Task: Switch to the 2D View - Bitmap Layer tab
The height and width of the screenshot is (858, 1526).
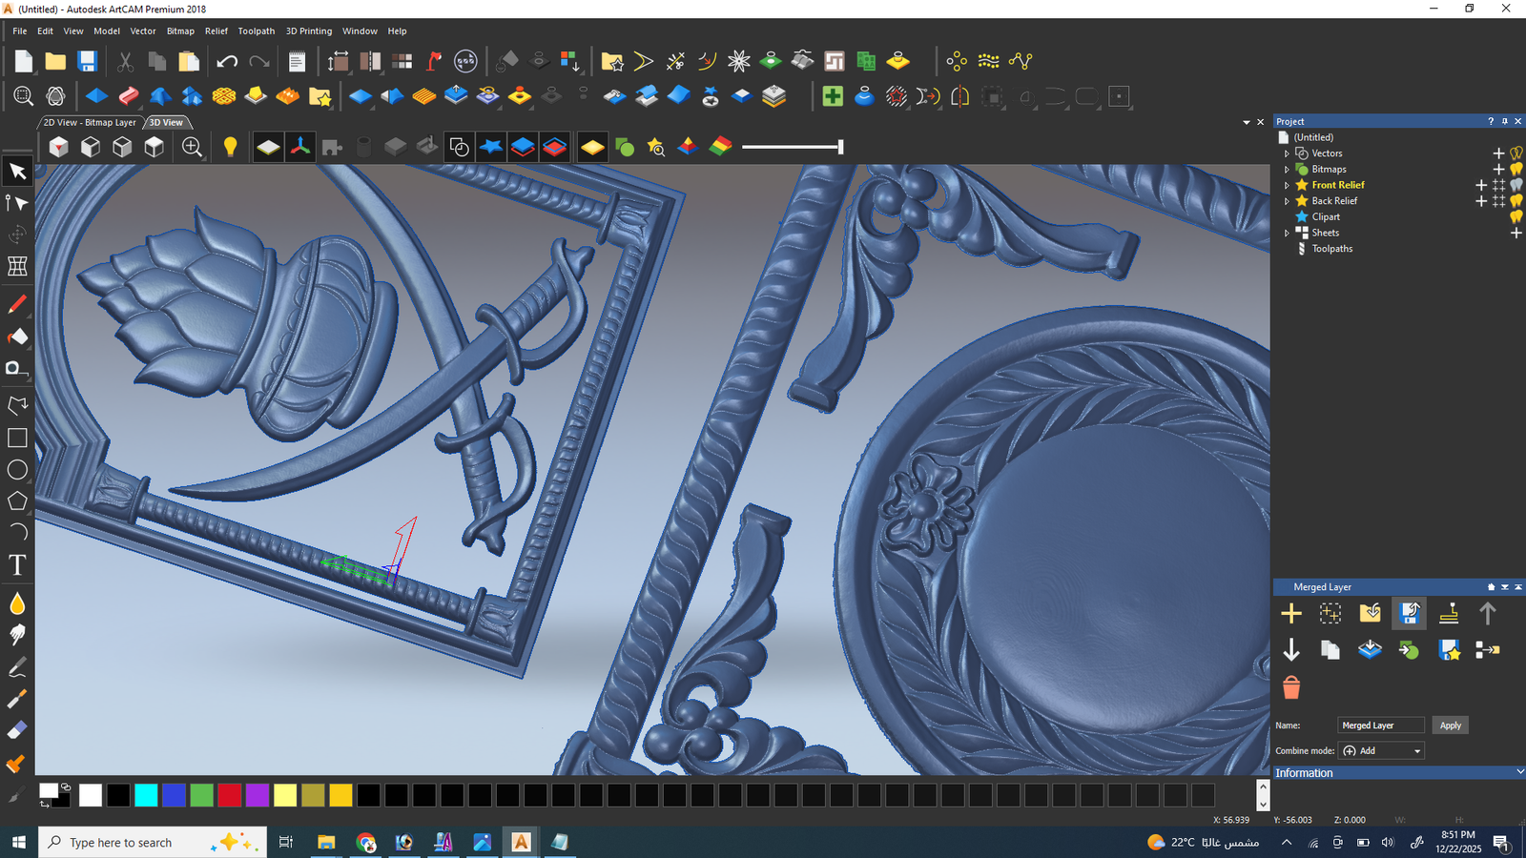Action: pyautogui.click(x=88, y=122)
